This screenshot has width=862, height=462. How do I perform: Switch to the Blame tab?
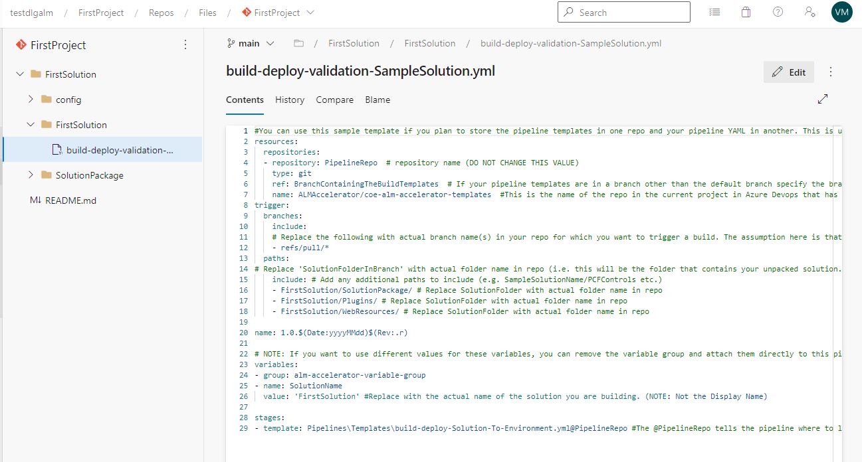tap(377, 100)
